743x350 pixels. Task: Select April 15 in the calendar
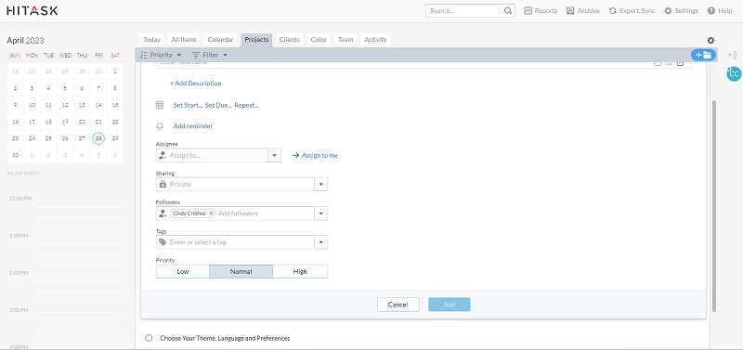pyautogui.click(x=115, y=105)
